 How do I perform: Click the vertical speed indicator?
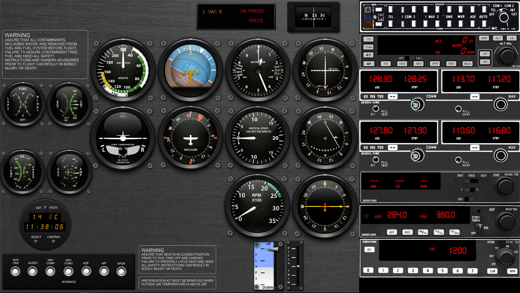[x=258, y=138]
